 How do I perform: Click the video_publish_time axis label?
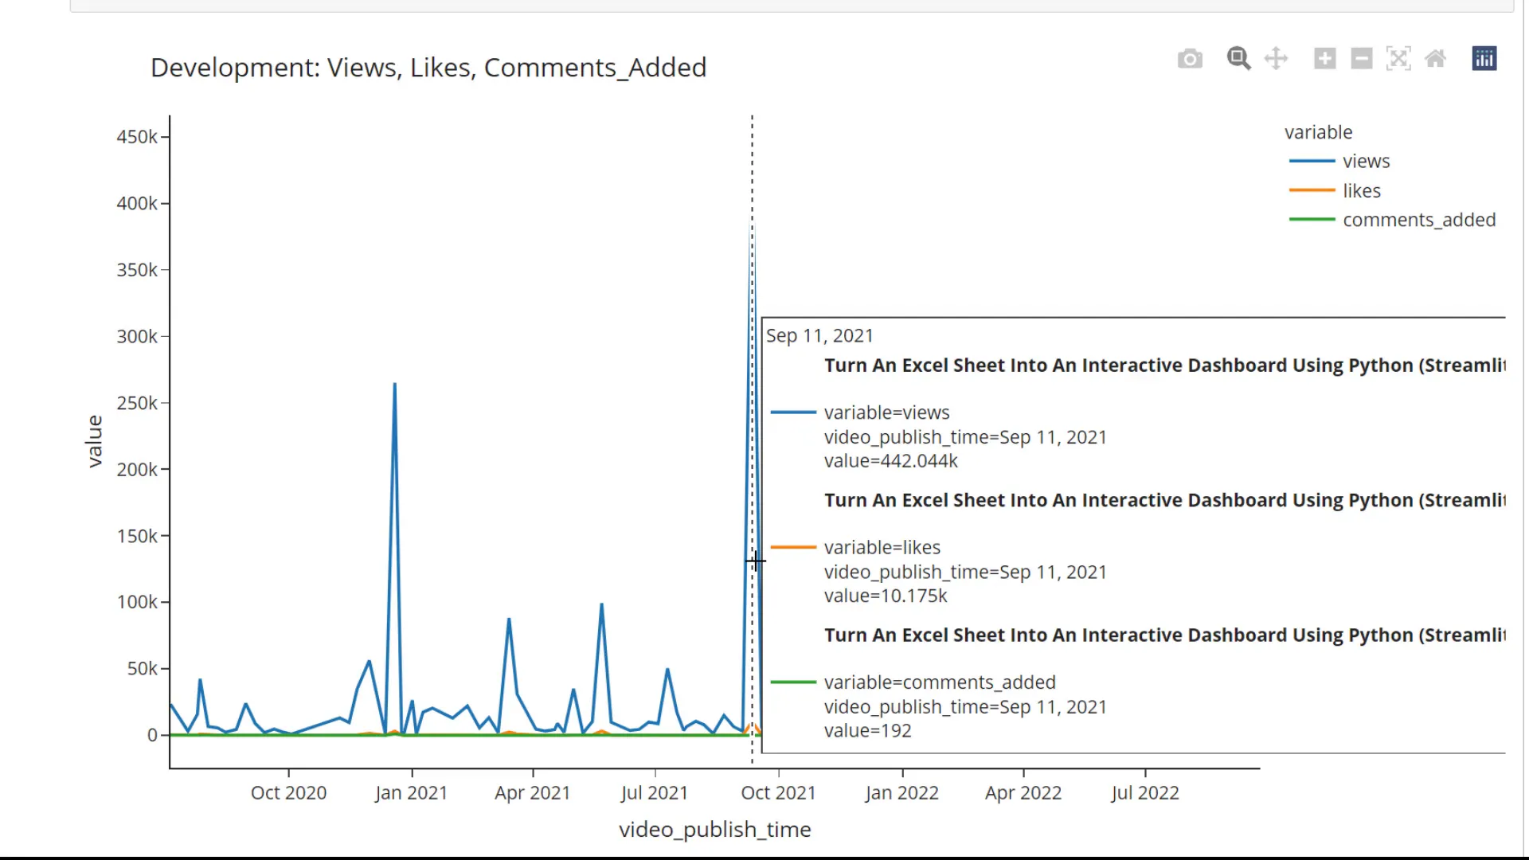click(714, 829)
